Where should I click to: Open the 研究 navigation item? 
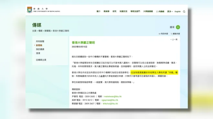pos(114,11)
